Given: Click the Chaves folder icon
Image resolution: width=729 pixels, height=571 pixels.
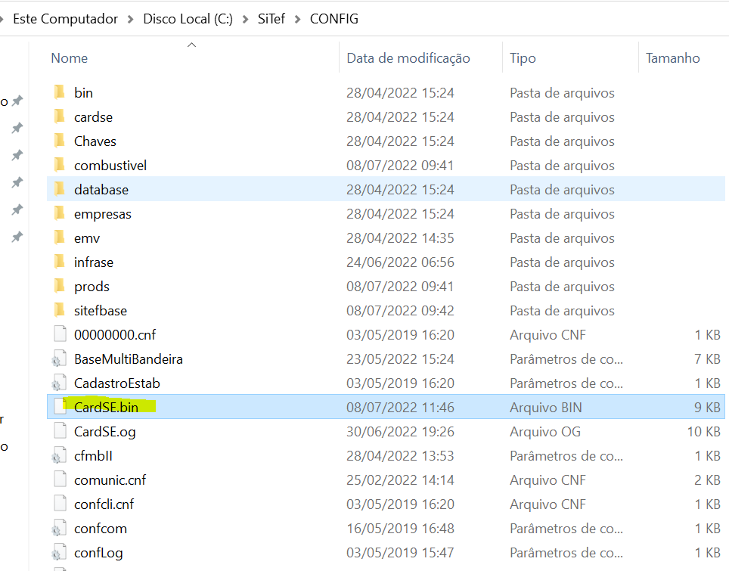Looking at the screenshot, I should pyautogui.click(x=60, y=141).
